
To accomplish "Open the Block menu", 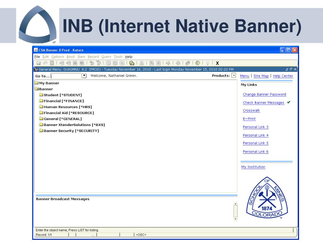I will pos(71,57).
